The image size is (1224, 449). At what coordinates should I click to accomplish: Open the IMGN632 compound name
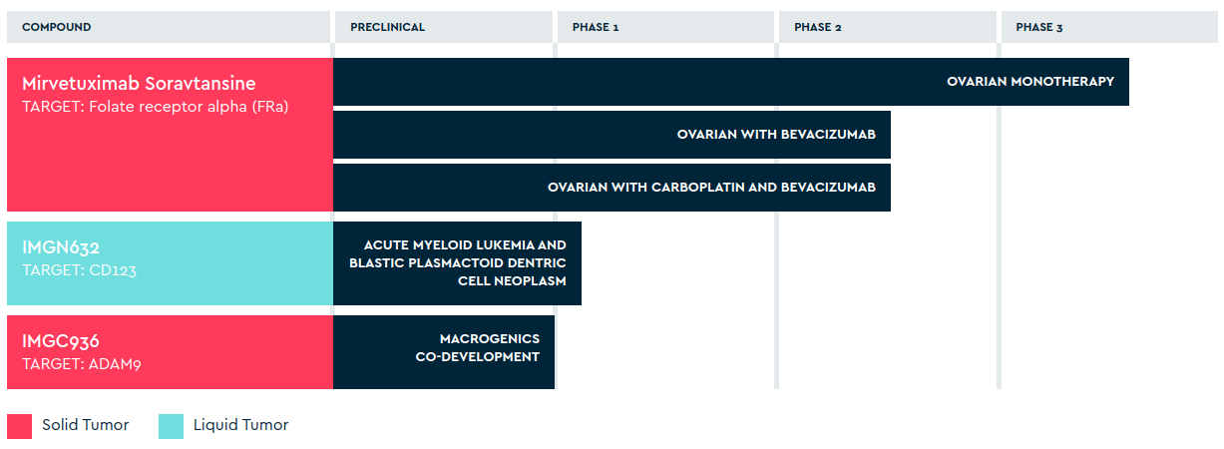tap(61, 247)
